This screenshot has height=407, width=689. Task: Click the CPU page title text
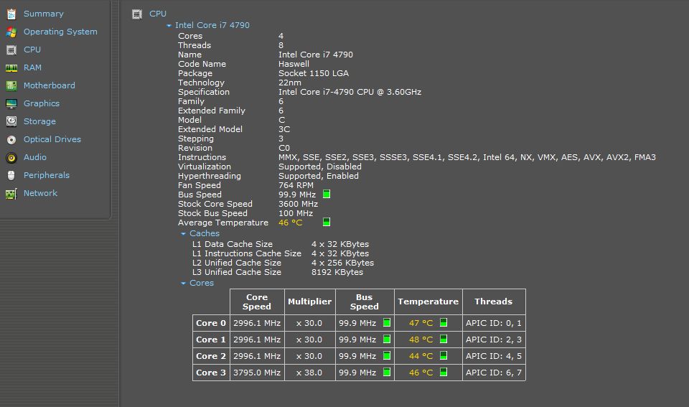pos(158,14)
